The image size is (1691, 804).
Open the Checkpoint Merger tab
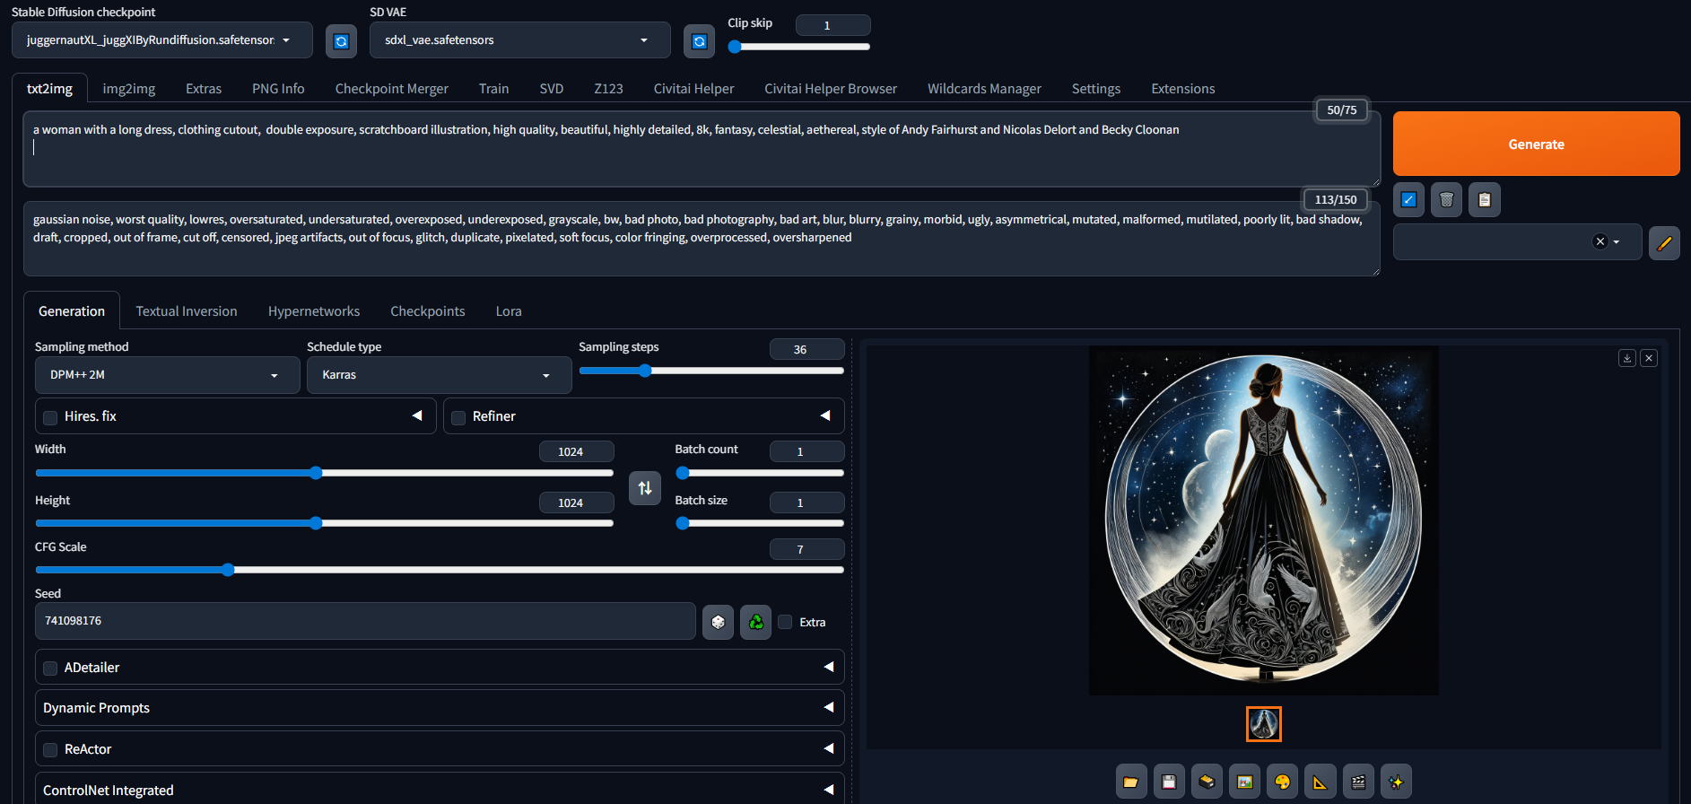[392, 89]
